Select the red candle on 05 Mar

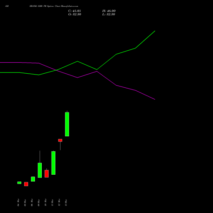tap(26, 184)
